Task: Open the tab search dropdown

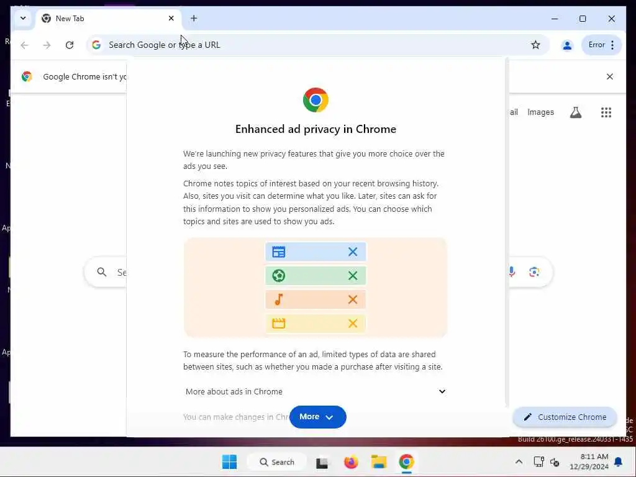Action: point(23,18)
